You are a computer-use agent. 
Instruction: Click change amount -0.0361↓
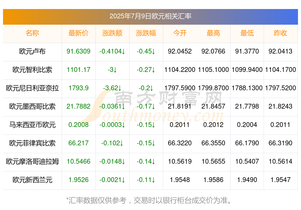[x=112, y=106]
